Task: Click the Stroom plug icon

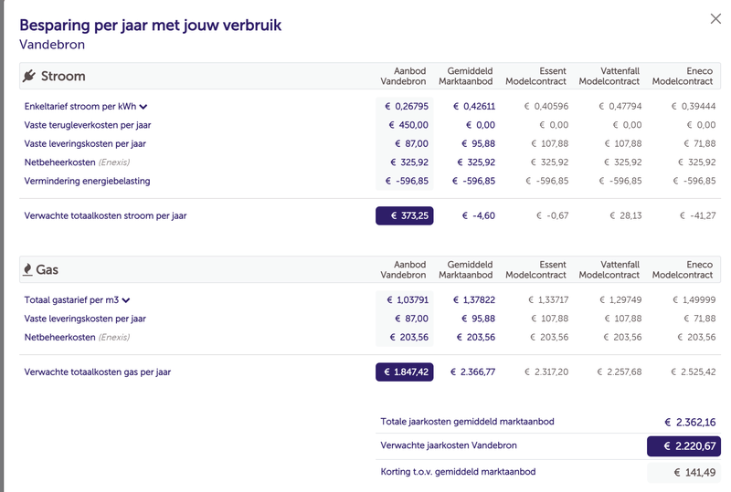Action: 28,76
